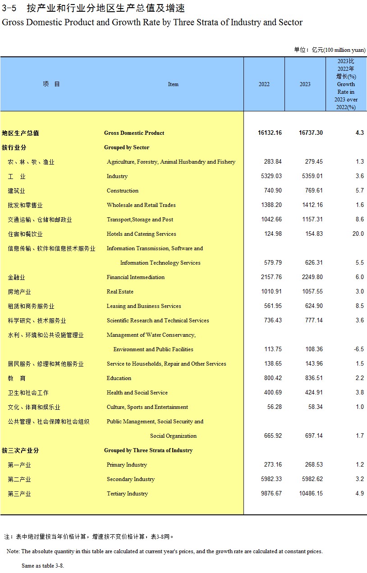Select the value 561.95
Viewport: 367px width, 573px height.
click(x=273, y=306)
